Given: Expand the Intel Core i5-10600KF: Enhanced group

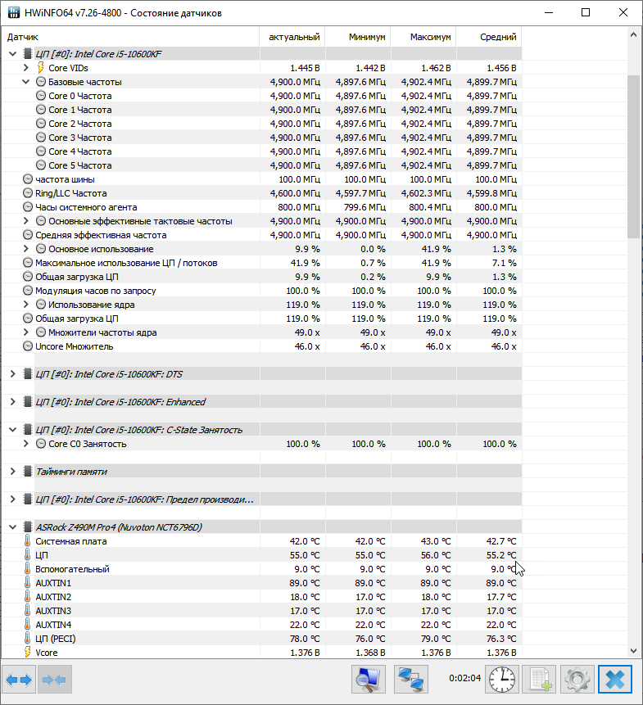Looking at the screenshot, I should (12, 401).
